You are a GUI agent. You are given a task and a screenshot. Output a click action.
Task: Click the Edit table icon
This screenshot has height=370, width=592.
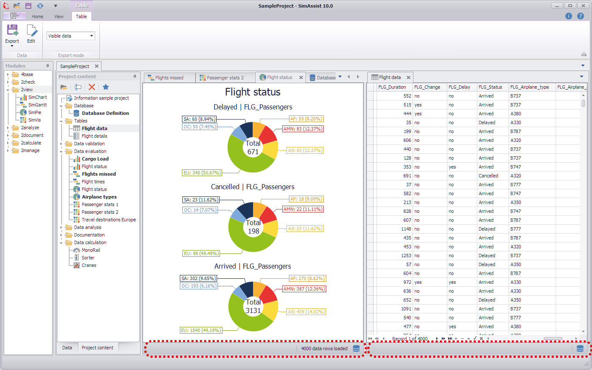click(31, 34)
